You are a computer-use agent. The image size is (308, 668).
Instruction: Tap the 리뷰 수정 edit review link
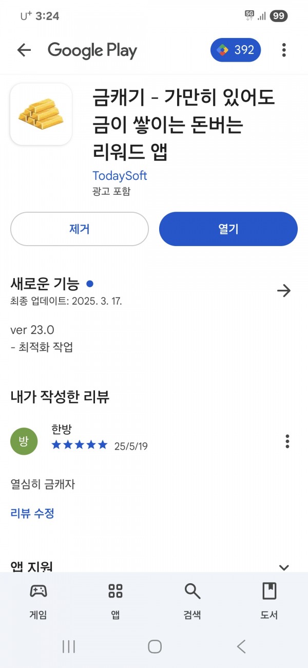click(x=32, y=513)
